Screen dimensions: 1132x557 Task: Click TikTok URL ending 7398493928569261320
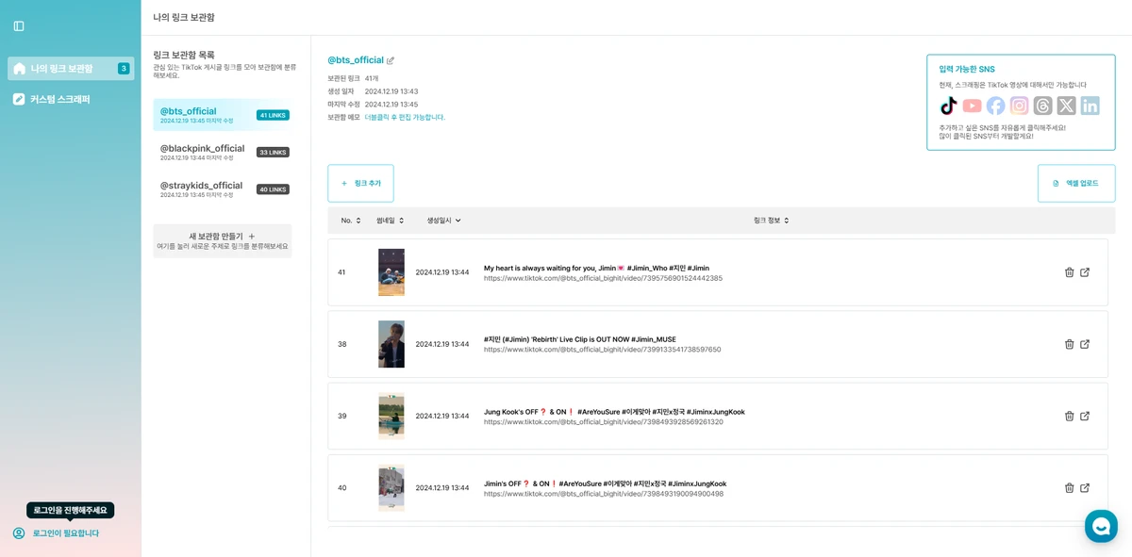[604, 422]
